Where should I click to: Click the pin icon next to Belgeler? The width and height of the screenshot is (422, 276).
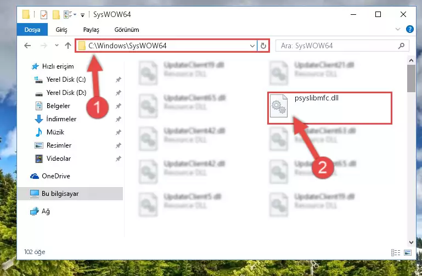(x=118, y=106)
